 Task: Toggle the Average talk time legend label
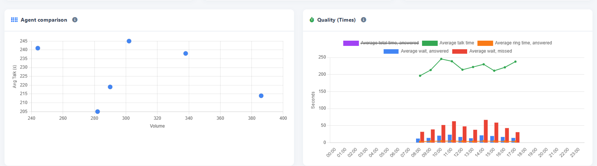(457, 43)
